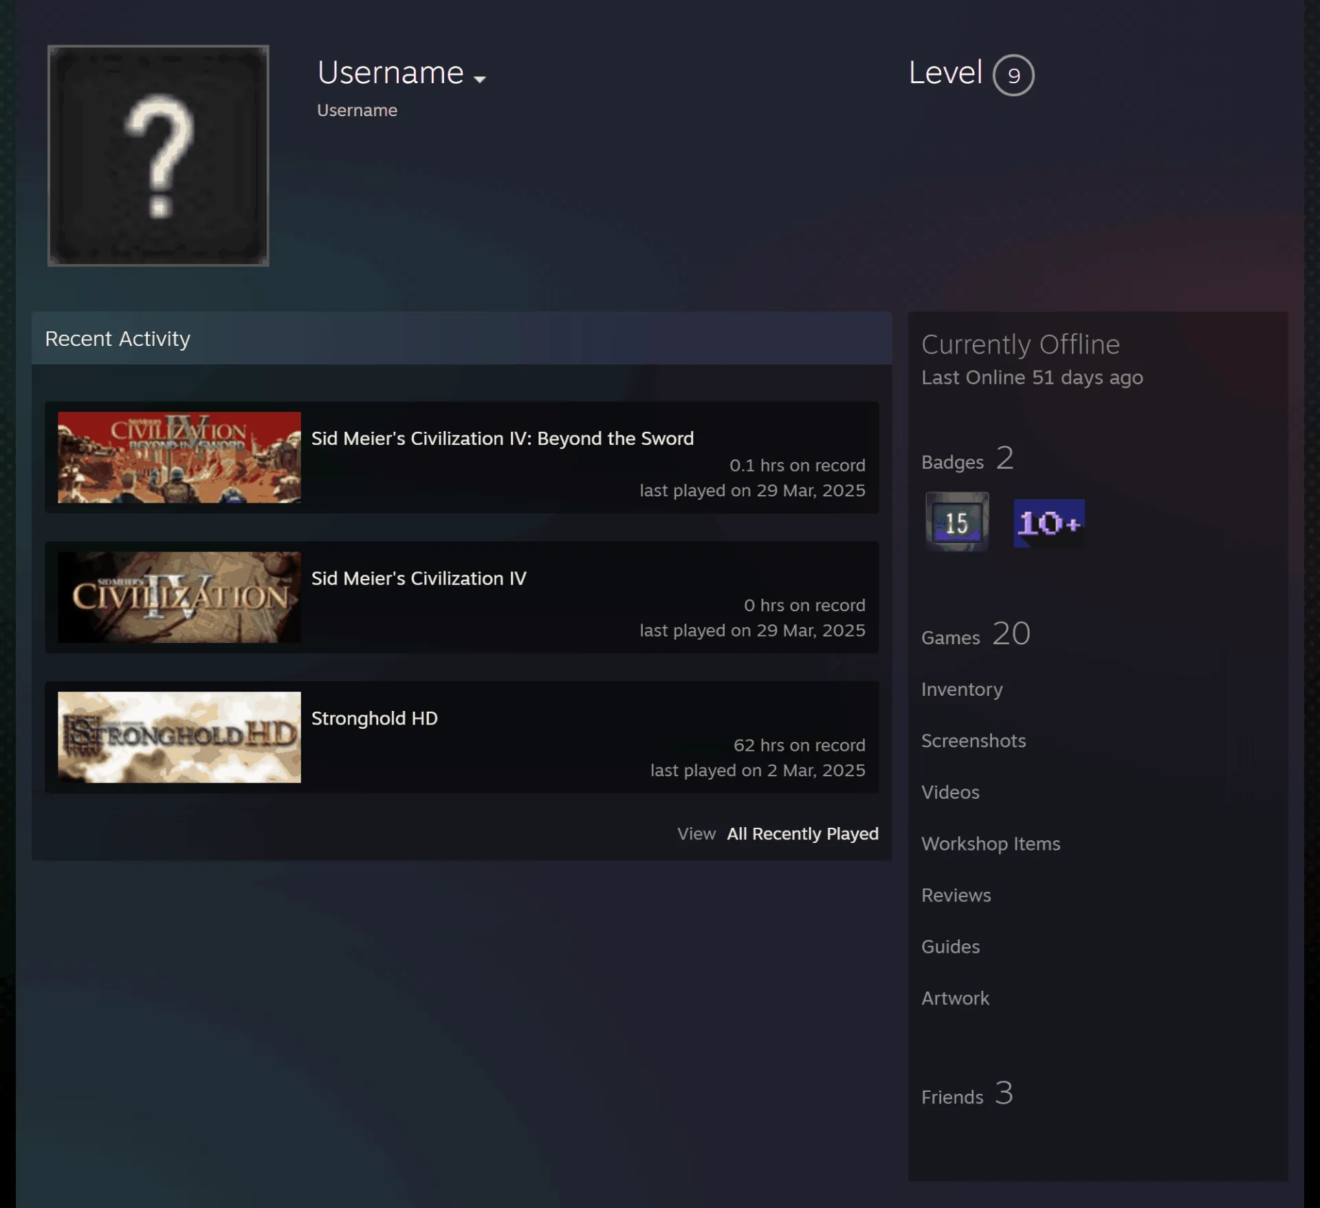Open Civilization IV: Beyond the Sword thumbnail
The image size is (1320, 1208).
click(179, 457)
